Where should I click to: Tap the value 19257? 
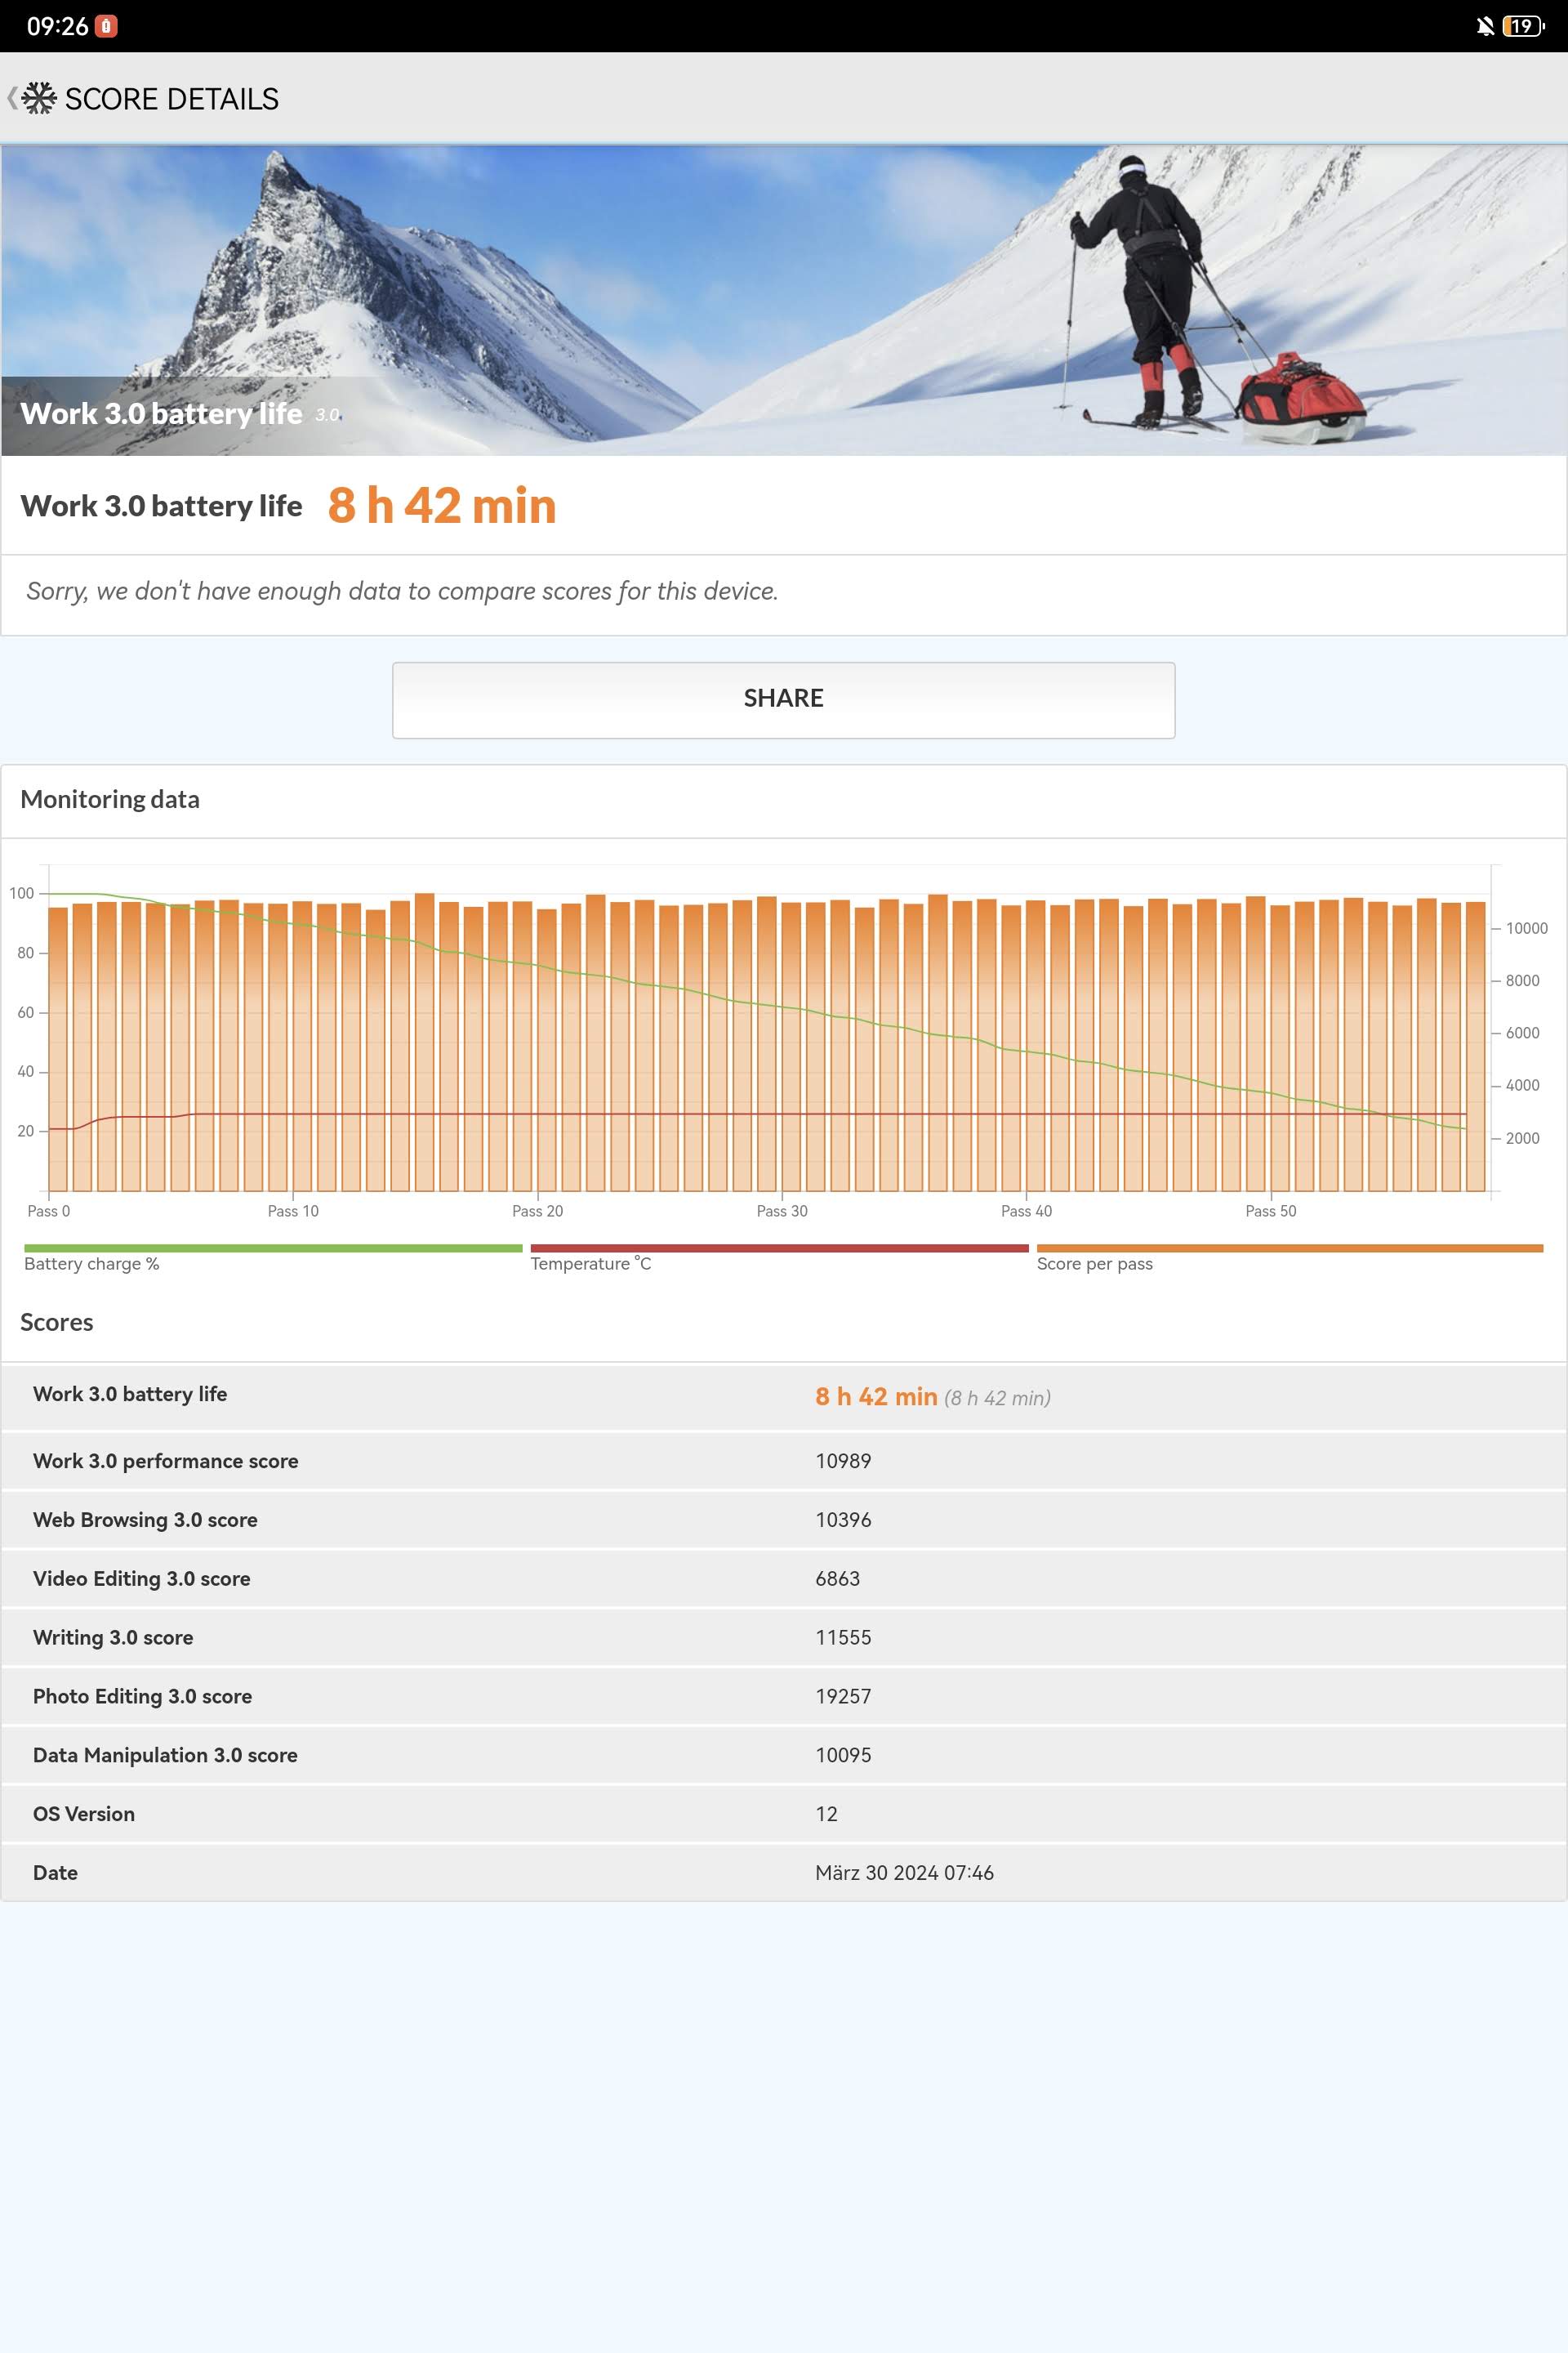click(843, 1696)
